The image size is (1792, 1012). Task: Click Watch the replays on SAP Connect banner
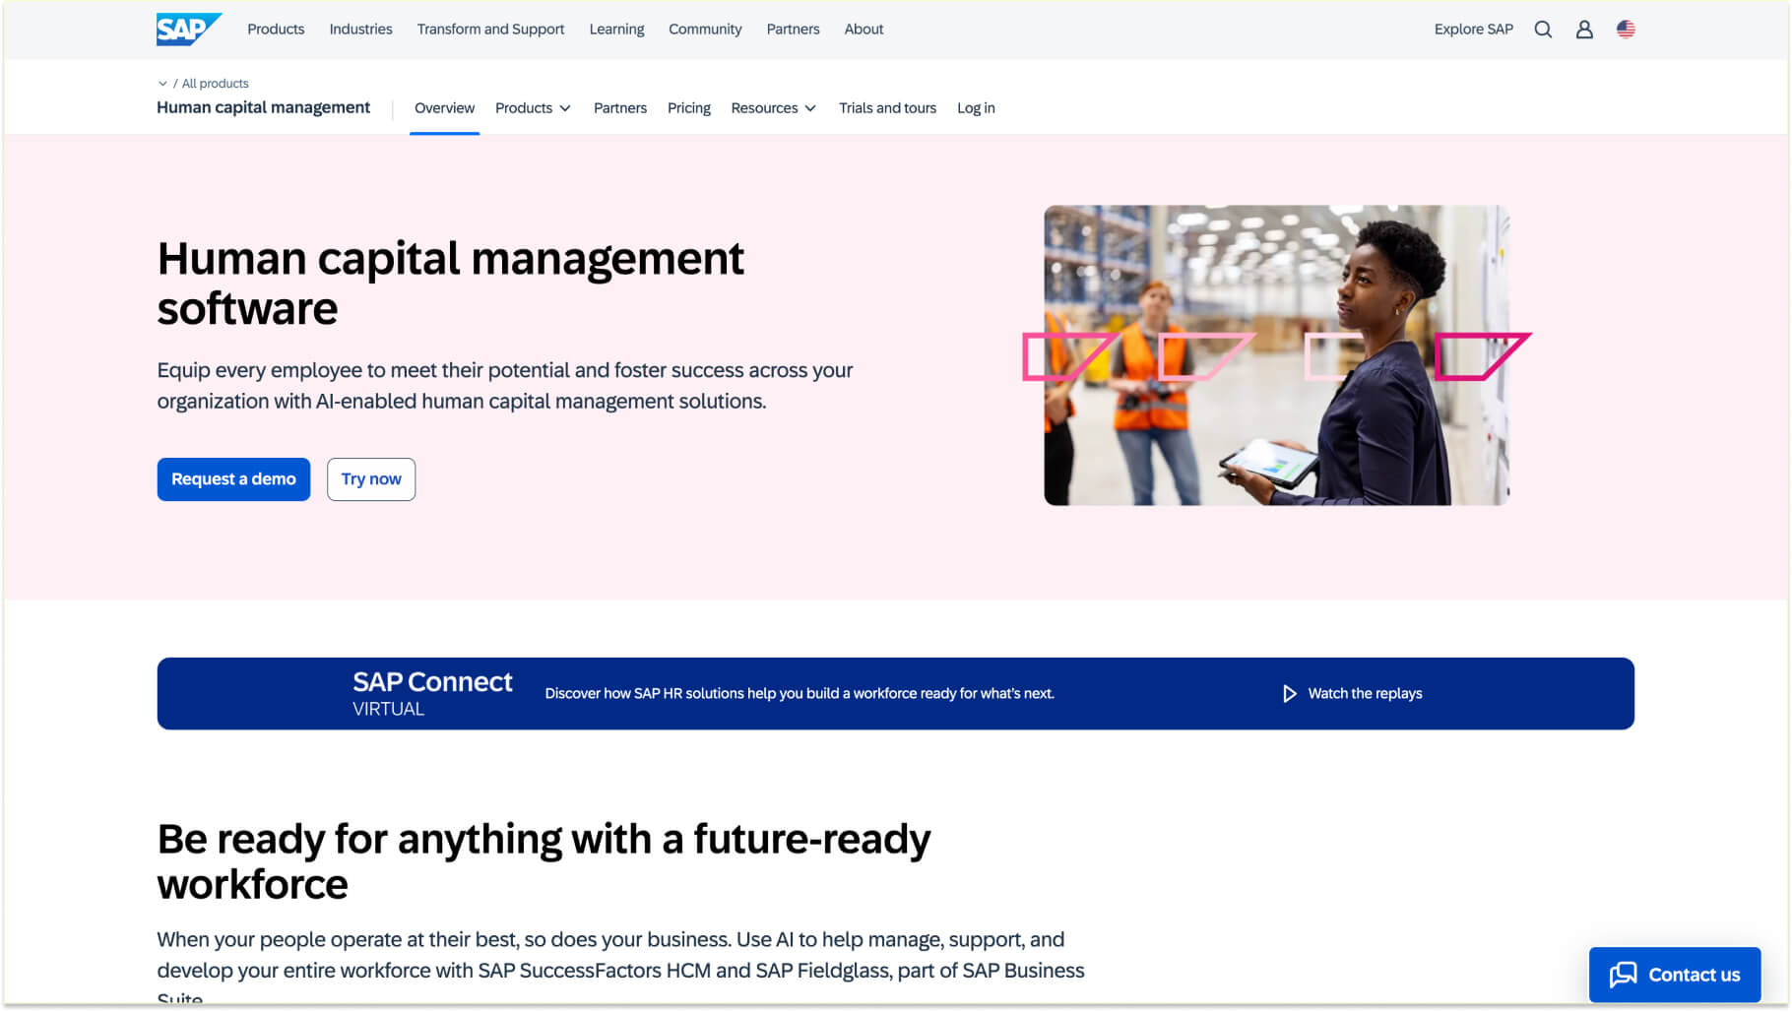click(1365, 693)
